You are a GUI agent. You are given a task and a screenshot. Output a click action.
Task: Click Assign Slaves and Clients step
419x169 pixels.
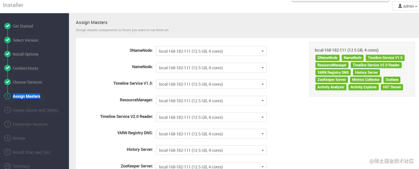point(35,110)
